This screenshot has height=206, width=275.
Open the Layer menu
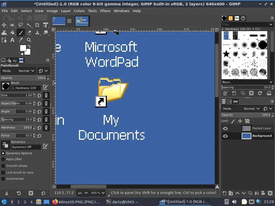(x=66, y=11)
